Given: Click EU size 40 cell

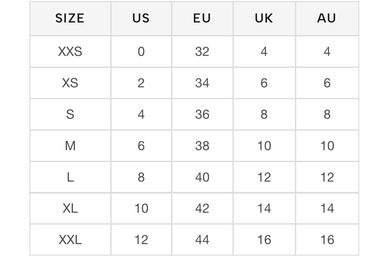Looking at the screenshot, I should point(202,177).
